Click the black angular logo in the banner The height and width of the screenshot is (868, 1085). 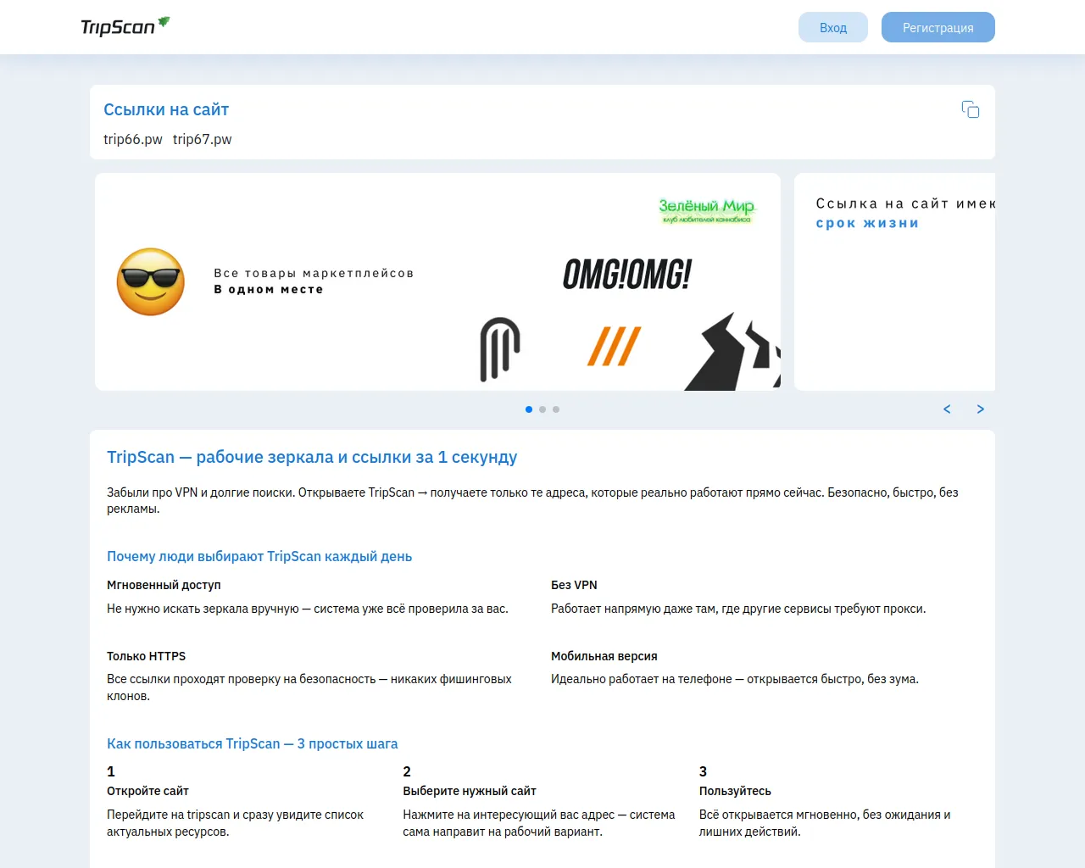pyautogui.click(x=732, y=352)
